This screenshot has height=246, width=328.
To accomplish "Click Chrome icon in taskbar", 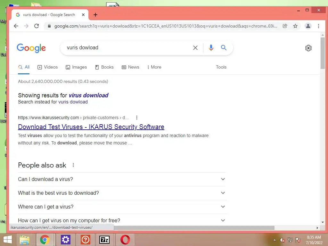I will click(x=45, y=240).
